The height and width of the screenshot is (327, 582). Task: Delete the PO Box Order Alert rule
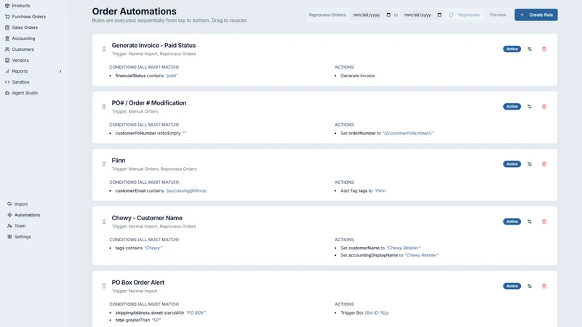544,286
